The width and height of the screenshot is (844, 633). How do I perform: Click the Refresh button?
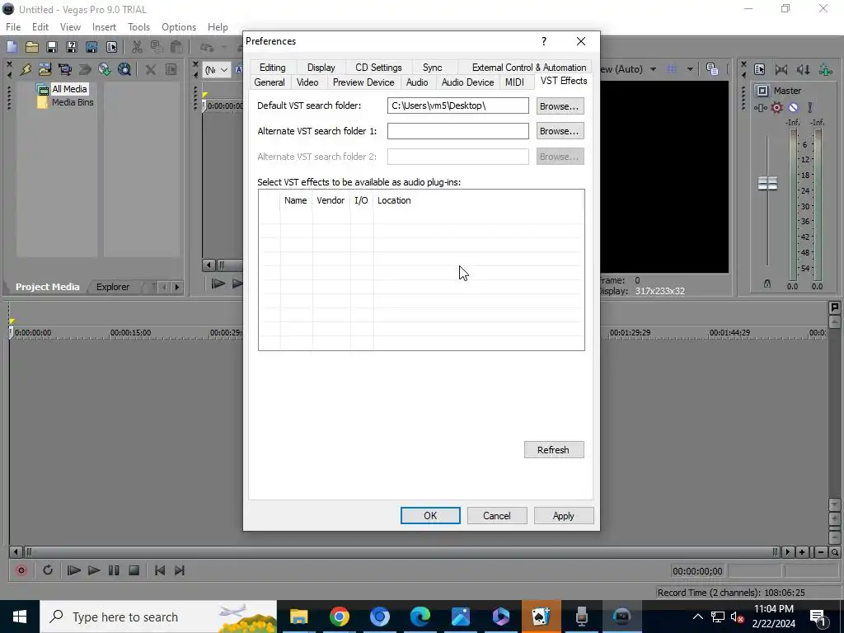[554, 450]
